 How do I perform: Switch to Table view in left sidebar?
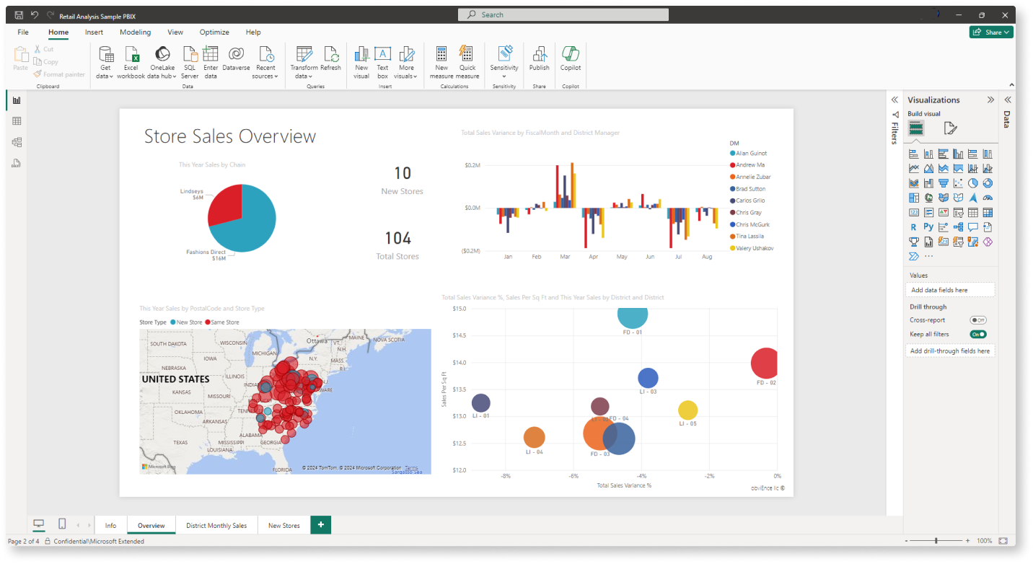pyautogui.click(x=17, y=121)
